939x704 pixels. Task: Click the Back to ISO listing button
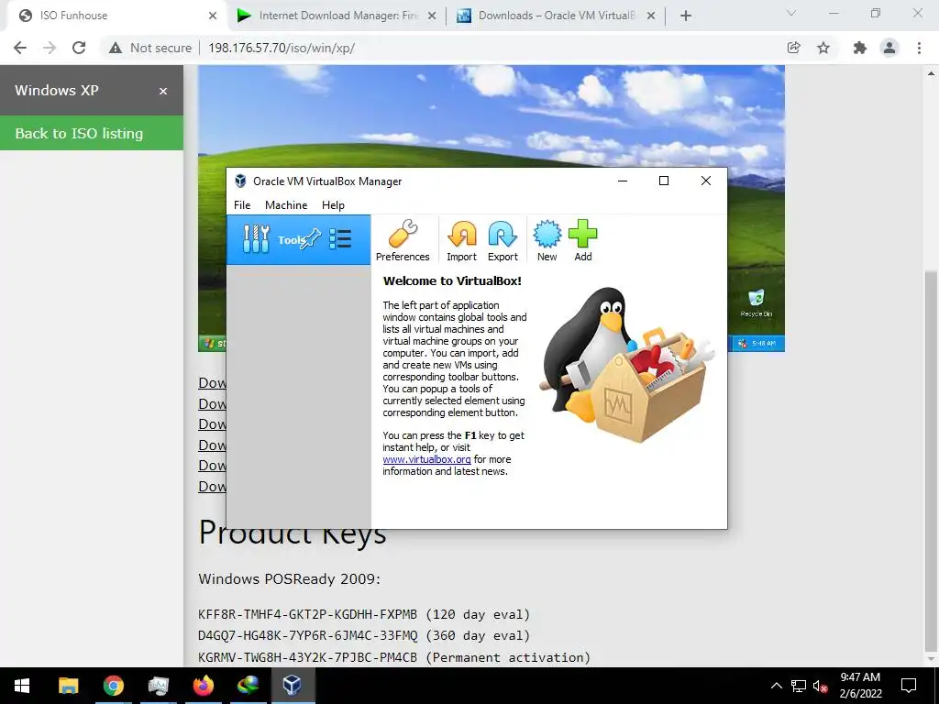tap(92, 133)
